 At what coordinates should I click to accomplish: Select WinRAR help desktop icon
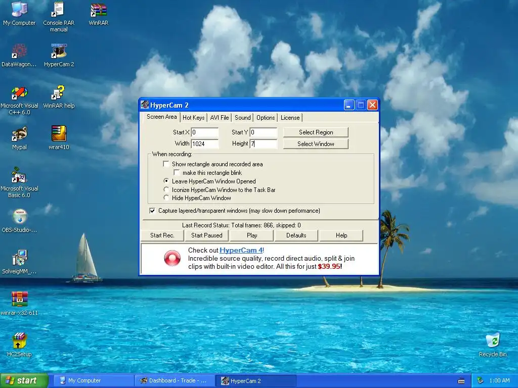(x=59, y=97)
